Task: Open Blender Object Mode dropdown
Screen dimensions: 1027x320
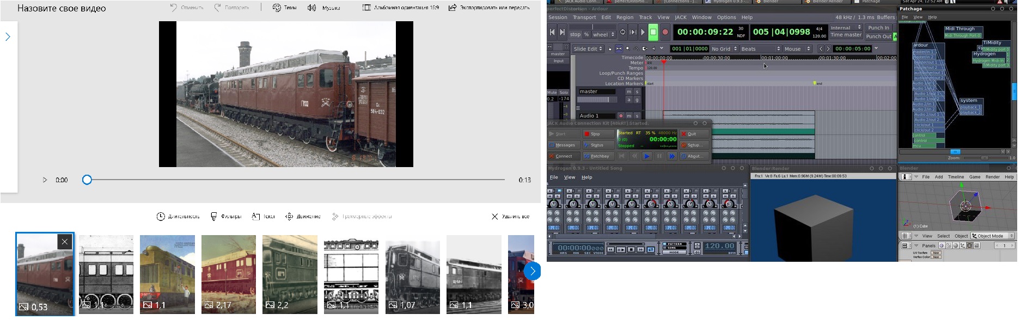Action: click(993, 236)
